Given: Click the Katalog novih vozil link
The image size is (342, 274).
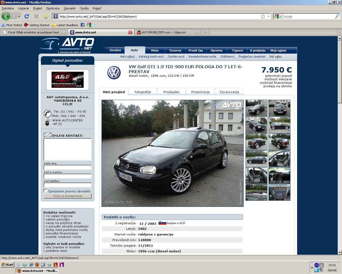Looking at the screenshot, I should tap(151, 56).
